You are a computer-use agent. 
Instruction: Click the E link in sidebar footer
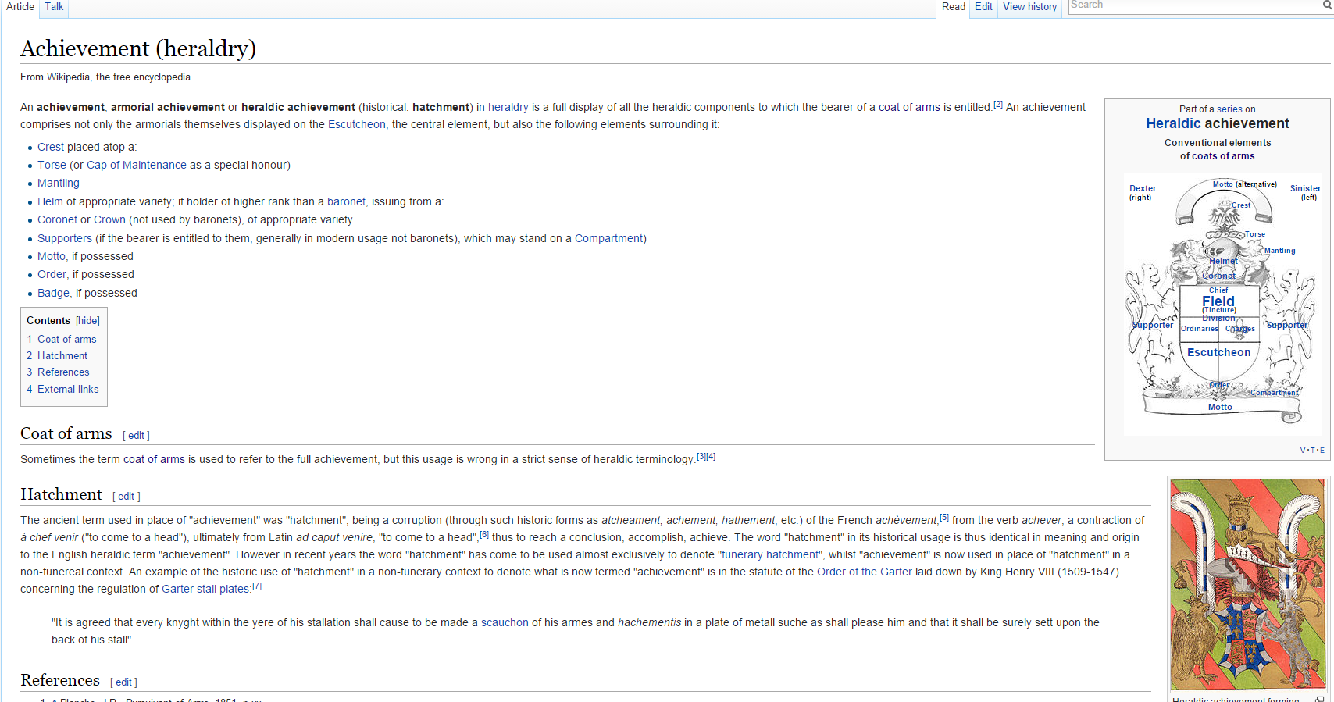(1322, 451)
